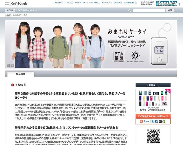Click the メニュー sidebar header
Screen dimensions: 183x145
click(x=153, y=85)
